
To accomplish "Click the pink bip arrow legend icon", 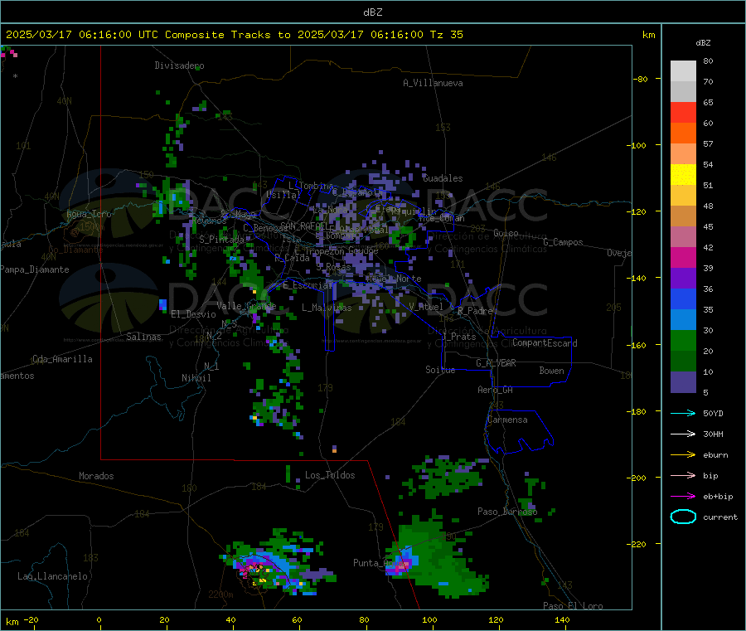I will pos(683,475).
